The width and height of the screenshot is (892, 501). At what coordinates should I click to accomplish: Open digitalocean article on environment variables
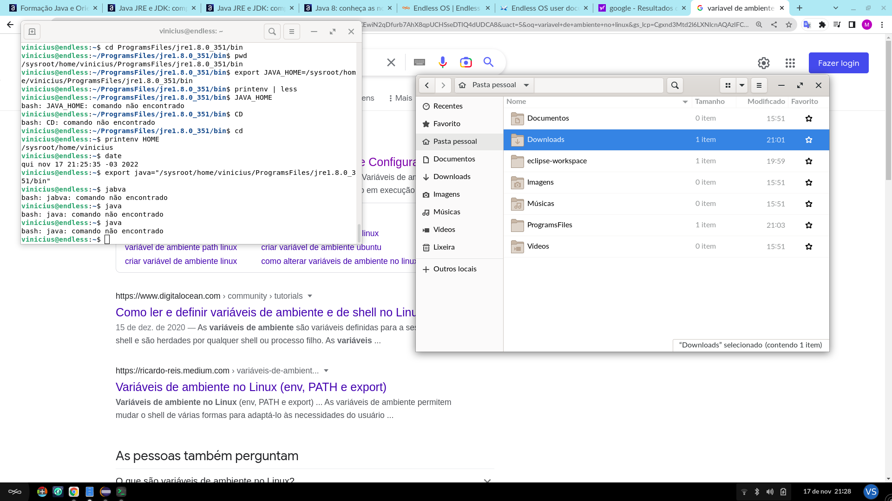266,313
